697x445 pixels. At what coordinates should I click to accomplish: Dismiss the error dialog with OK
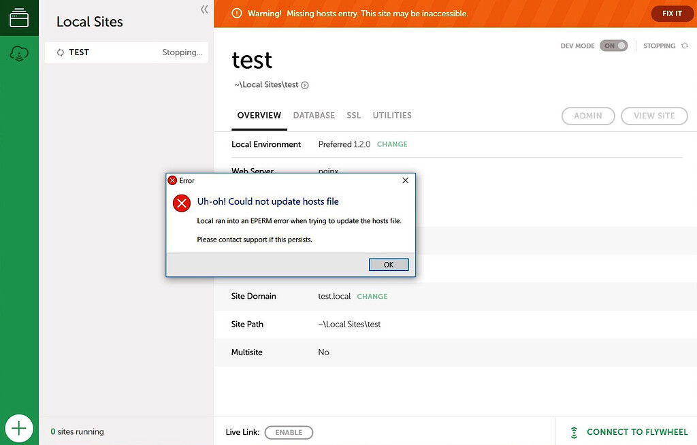tap(388, 264)
